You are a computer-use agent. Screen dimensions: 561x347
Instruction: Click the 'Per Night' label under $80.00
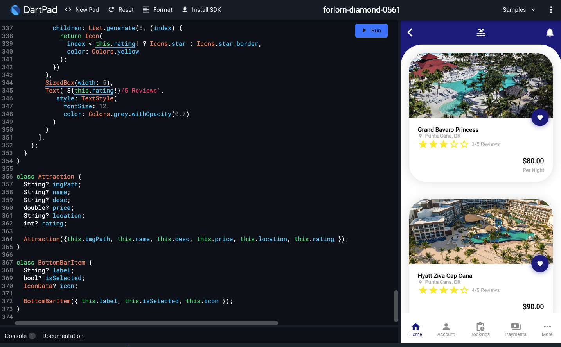(x=533, y=170)
